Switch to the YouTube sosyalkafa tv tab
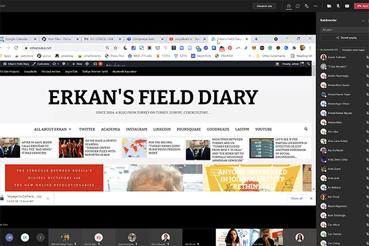This screenshot has height=246, width=369. coord(187,39)
